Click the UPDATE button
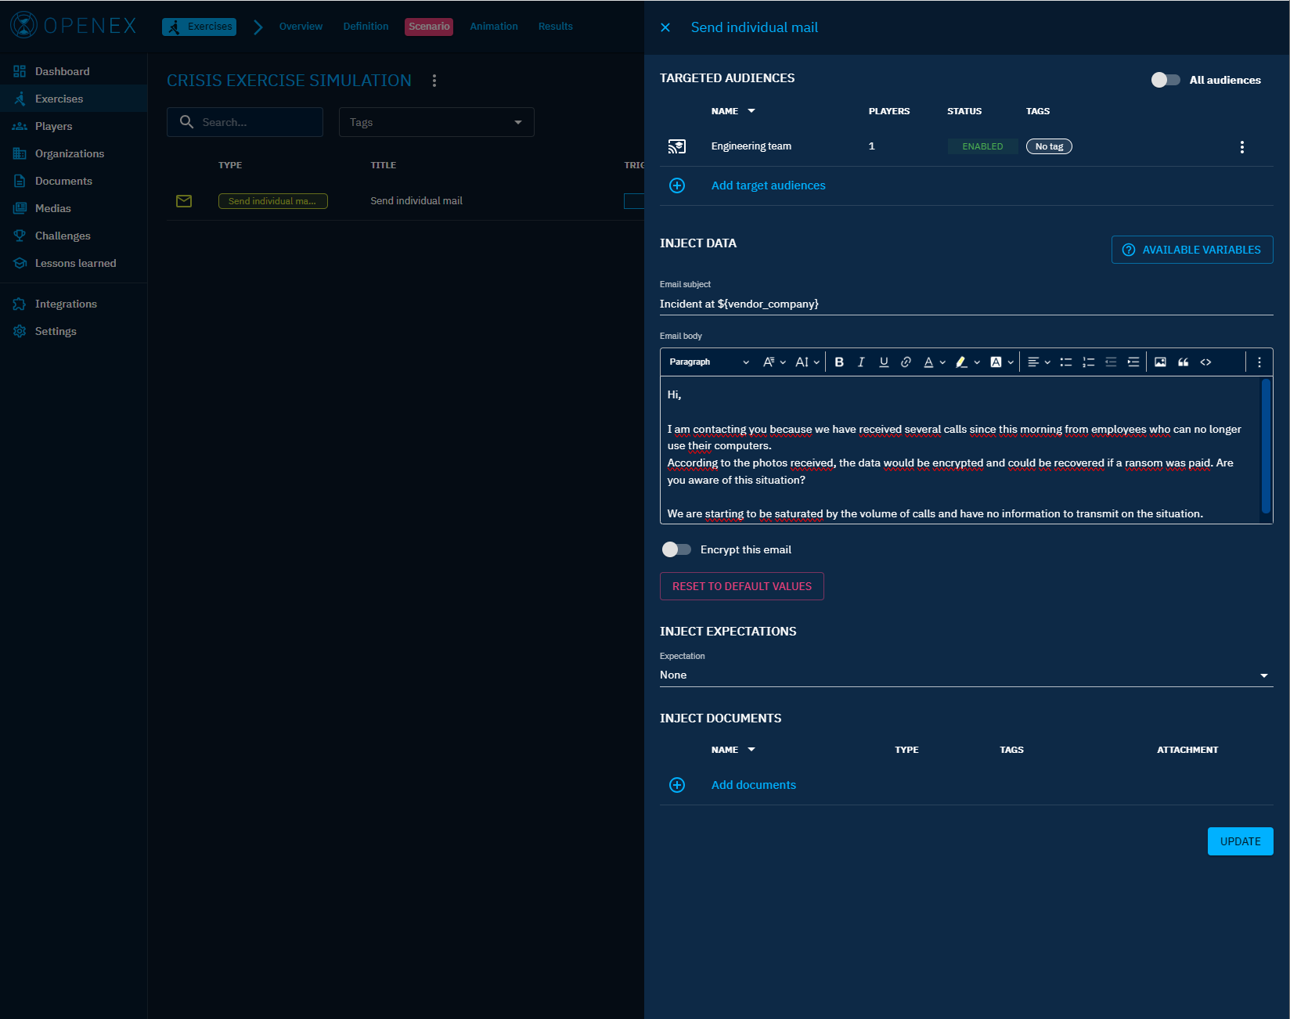Screen dimensions: 1290x1019 coord(1240,841)
